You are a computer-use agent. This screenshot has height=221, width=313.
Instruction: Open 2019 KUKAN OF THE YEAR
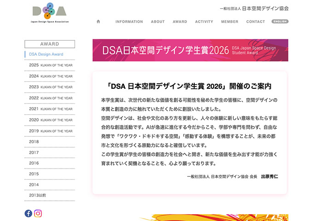click(x=51, y=131)
